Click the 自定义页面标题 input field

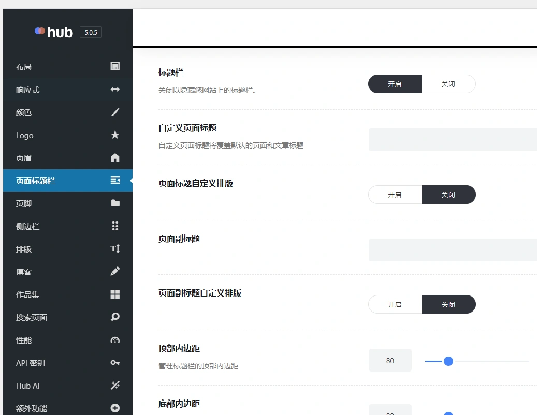(456, 139)
